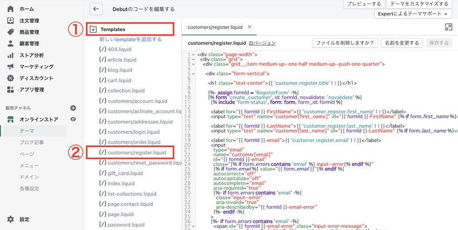Fold code at line 5 gutter arrow
Viewport: 458px width, 230px height.
click(x=193, y=74)
